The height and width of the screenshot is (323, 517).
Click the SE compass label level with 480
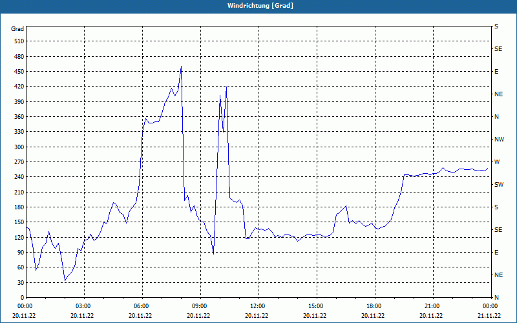click(498, 49)
